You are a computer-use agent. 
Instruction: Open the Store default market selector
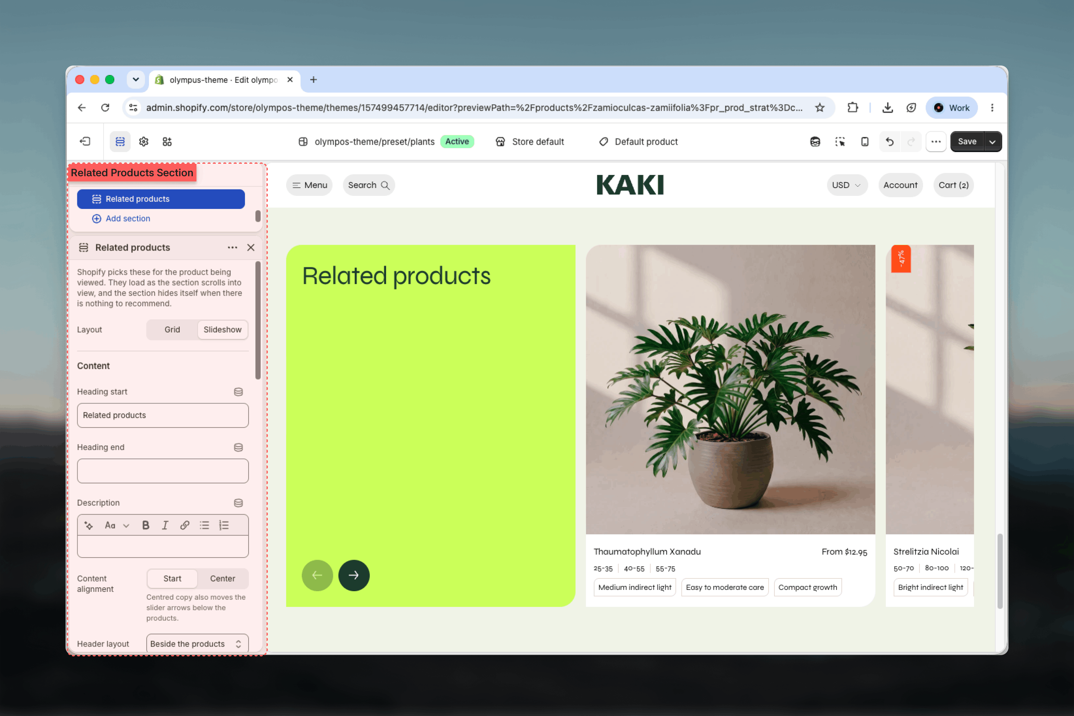530,141
